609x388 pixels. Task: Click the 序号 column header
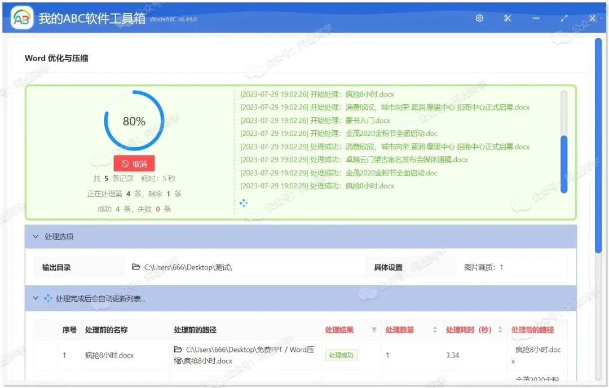tap(69, 330)
